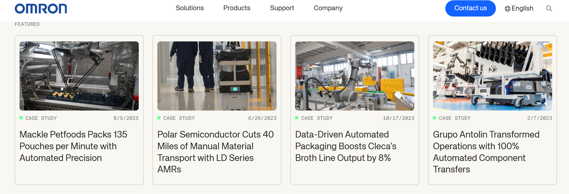Expand the English language selector
Image resolution: width=569 pixels, height=194 pixels.
(x=522, y=8)
